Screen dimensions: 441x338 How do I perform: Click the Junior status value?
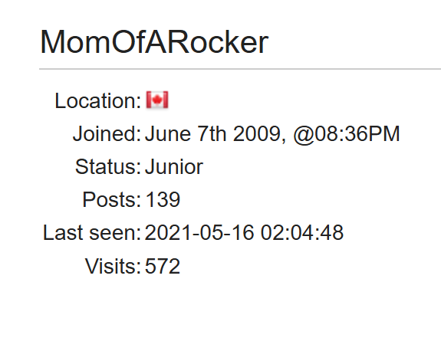pyautogui.click(x=174, y=167)
